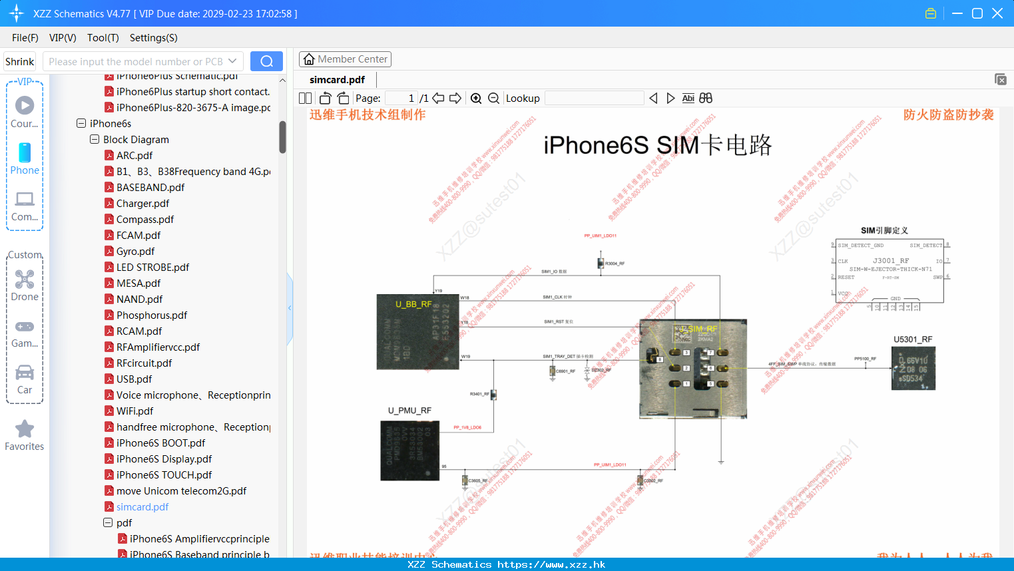The height and width of the screenshot is (571, 1014).
Task: Open move Unicom telecom2G.pdf
Action: (x=182, y=490)
